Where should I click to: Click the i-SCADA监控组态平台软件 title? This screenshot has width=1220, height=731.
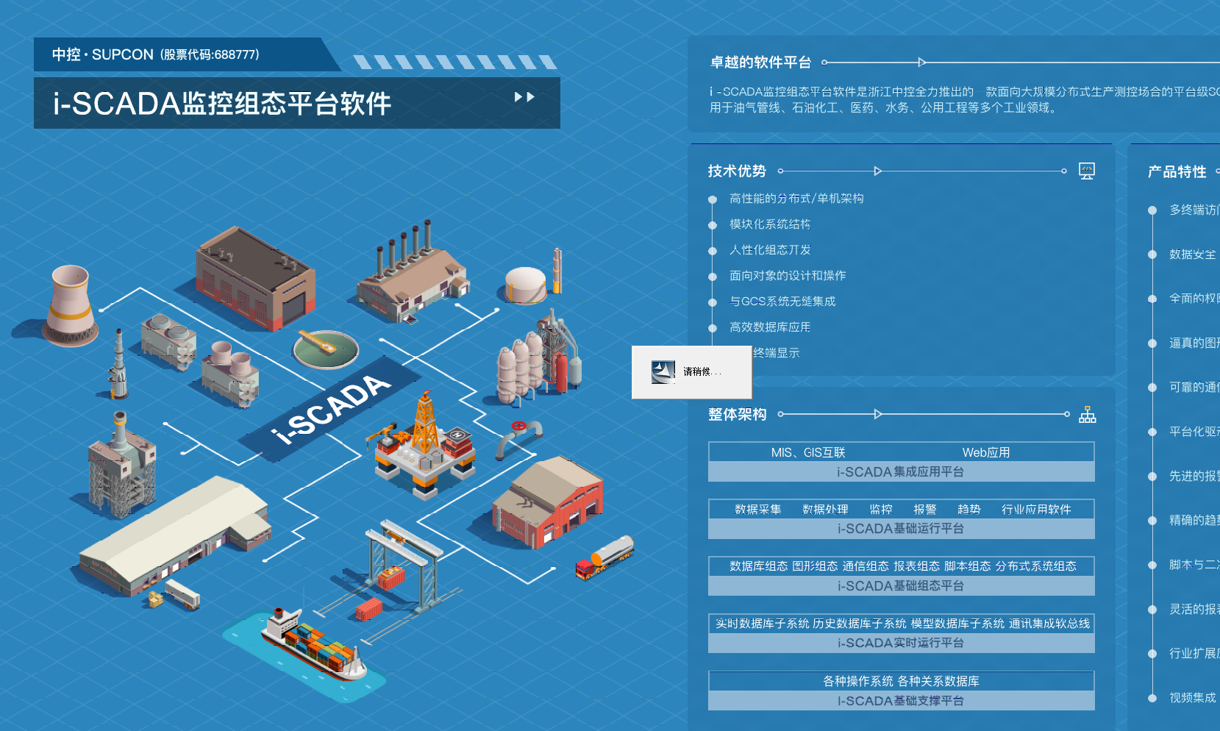[x=222, y=104]
